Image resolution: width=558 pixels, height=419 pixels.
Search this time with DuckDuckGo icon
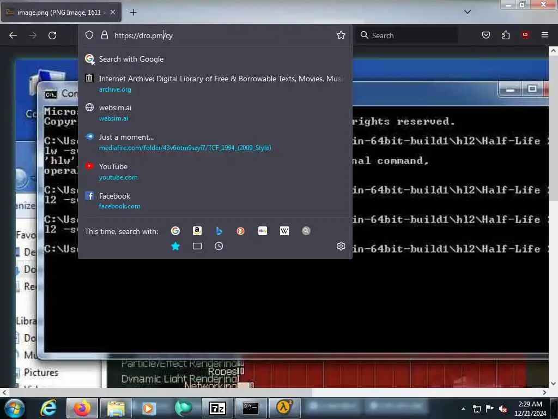click(x=240, y=231)
